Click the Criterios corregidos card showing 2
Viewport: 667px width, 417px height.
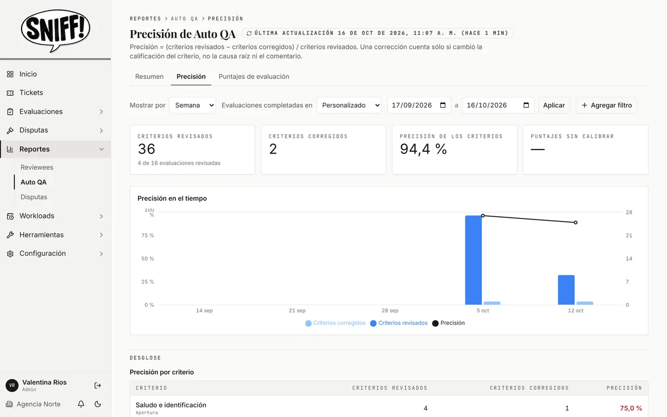pyautogui.click(x=323, y=150)
